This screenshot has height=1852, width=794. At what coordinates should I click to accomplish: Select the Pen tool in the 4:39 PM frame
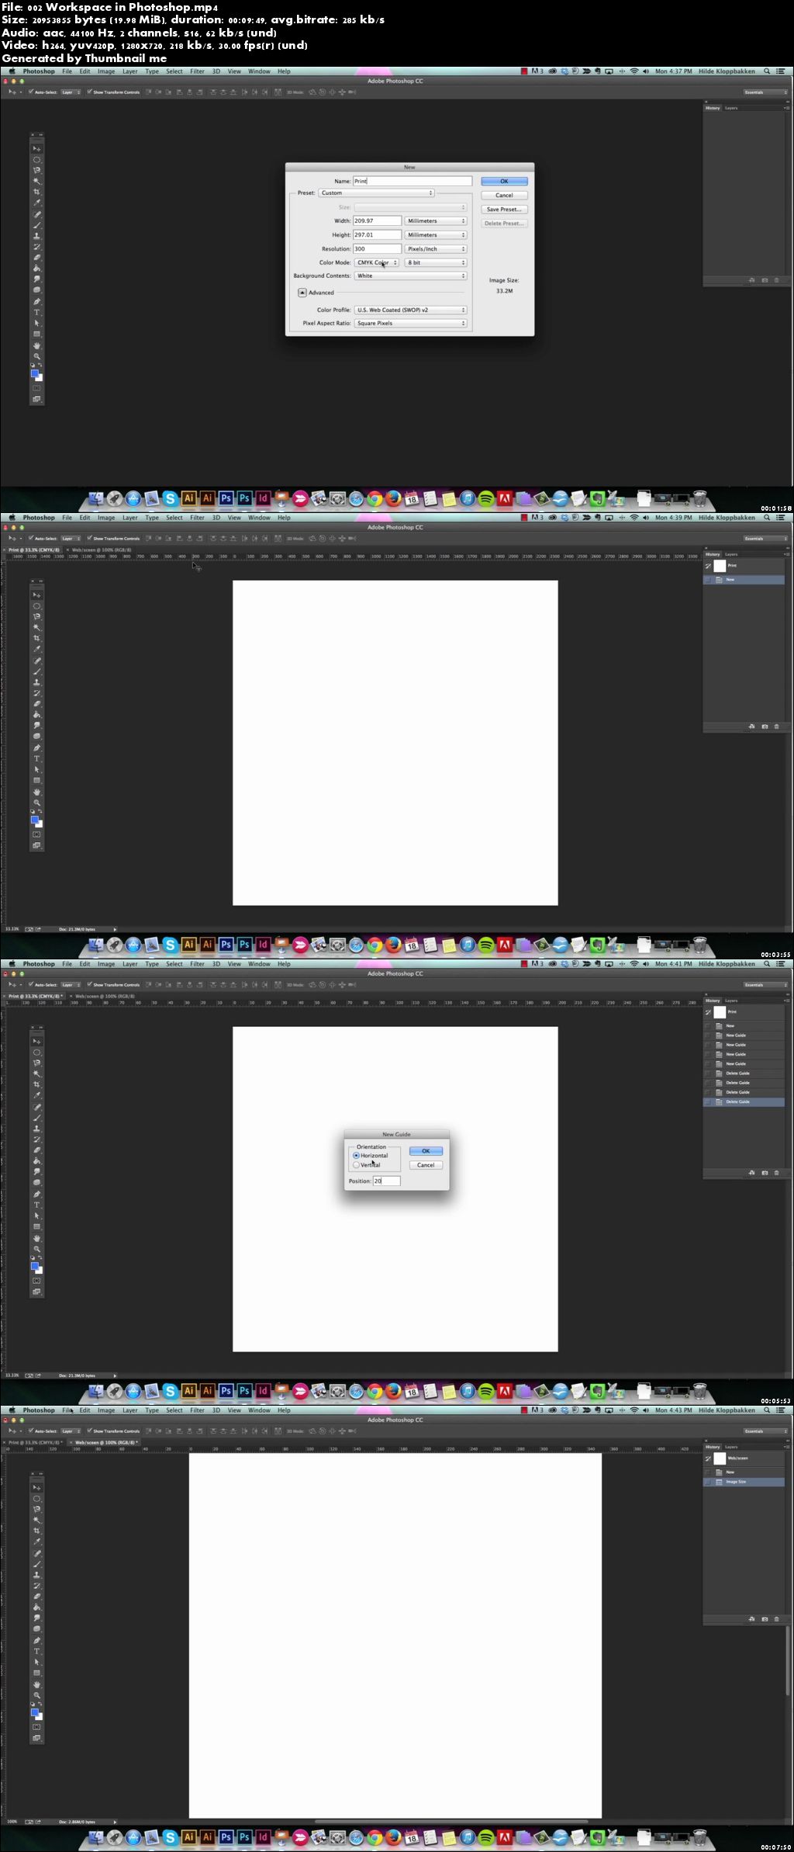click(36, 747)
